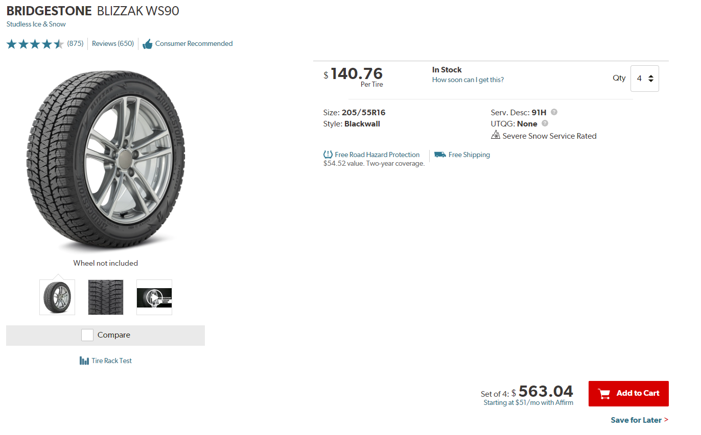This screenshot has height=435, width=701.
Task: Click the Severe Snow Service mountain snowflake icon
Action: tap(495, 135)
